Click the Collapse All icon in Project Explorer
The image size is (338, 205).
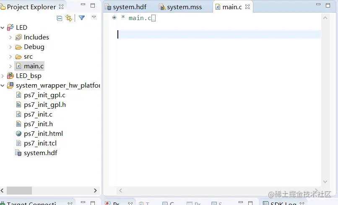(59, 18)
